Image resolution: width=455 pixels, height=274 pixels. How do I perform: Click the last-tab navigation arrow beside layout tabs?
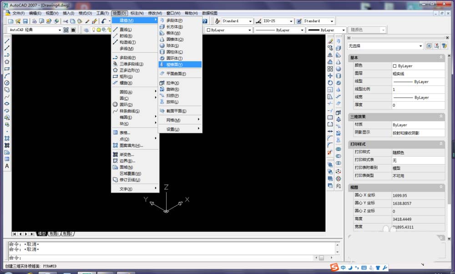coord(32,234)
